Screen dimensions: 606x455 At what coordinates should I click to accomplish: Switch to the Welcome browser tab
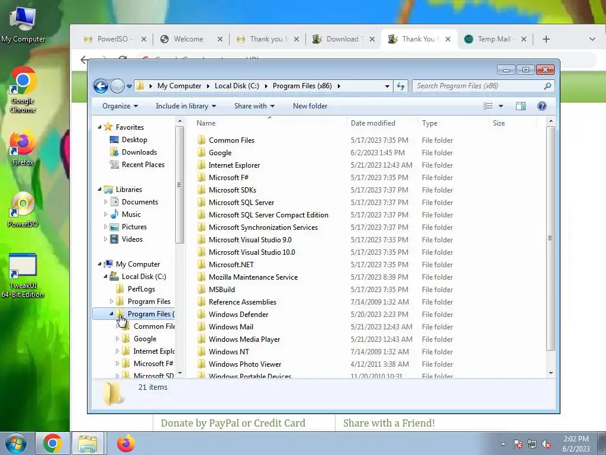pyautogui.click(x=188, y=39)
